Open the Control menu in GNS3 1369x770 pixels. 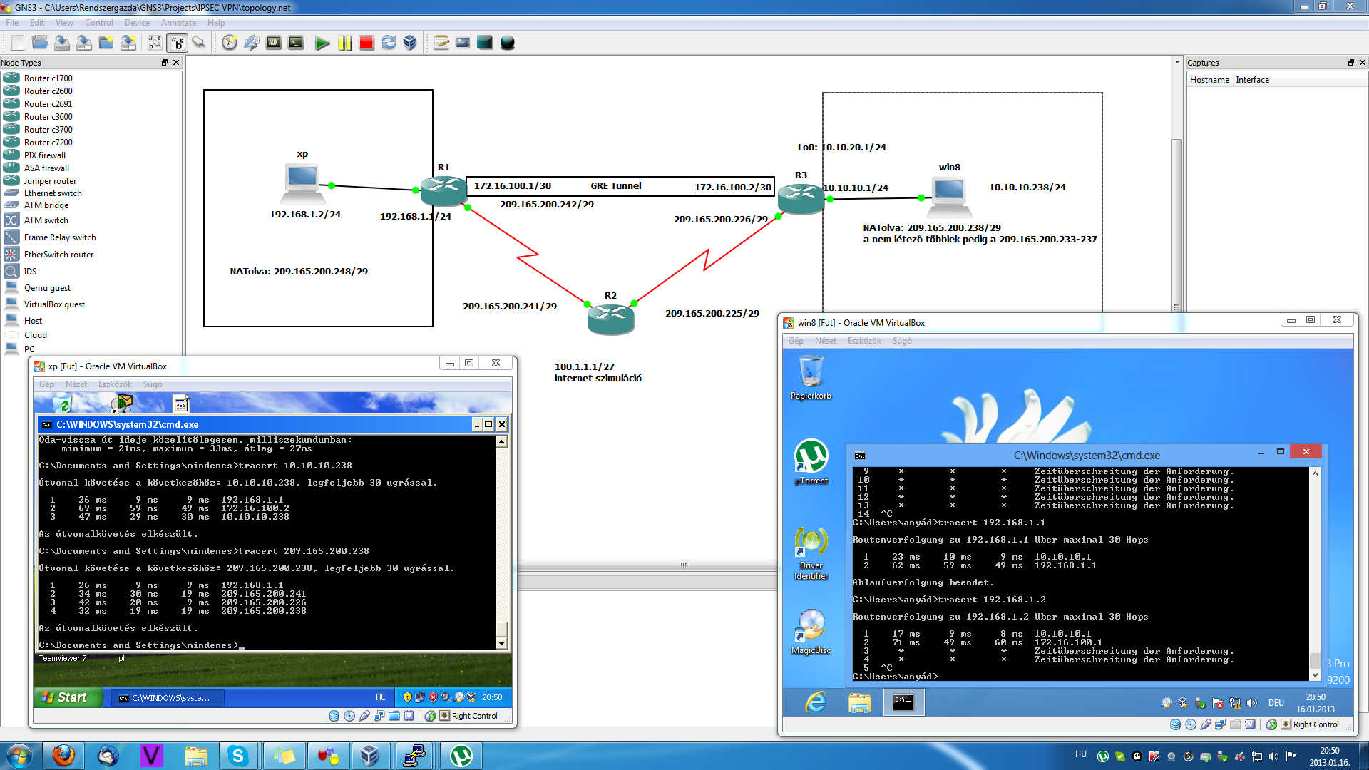point(99,23)
